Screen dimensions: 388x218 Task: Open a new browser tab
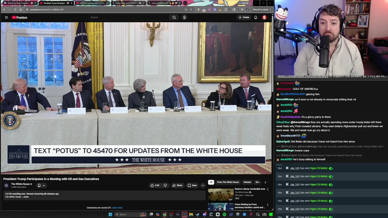(185, 3)
